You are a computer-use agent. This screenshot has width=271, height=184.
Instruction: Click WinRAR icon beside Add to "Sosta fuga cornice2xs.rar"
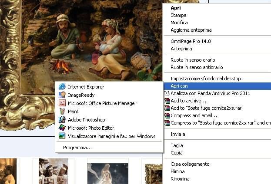point(167,108)
